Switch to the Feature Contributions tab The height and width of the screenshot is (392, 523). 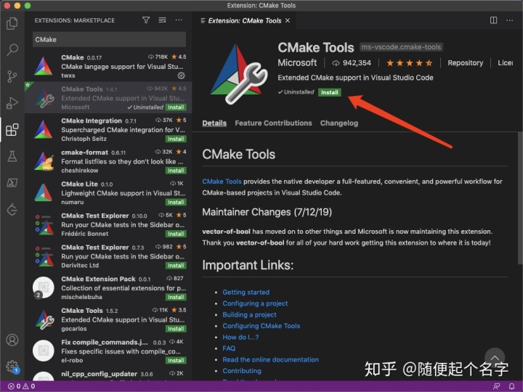[273, 123]
